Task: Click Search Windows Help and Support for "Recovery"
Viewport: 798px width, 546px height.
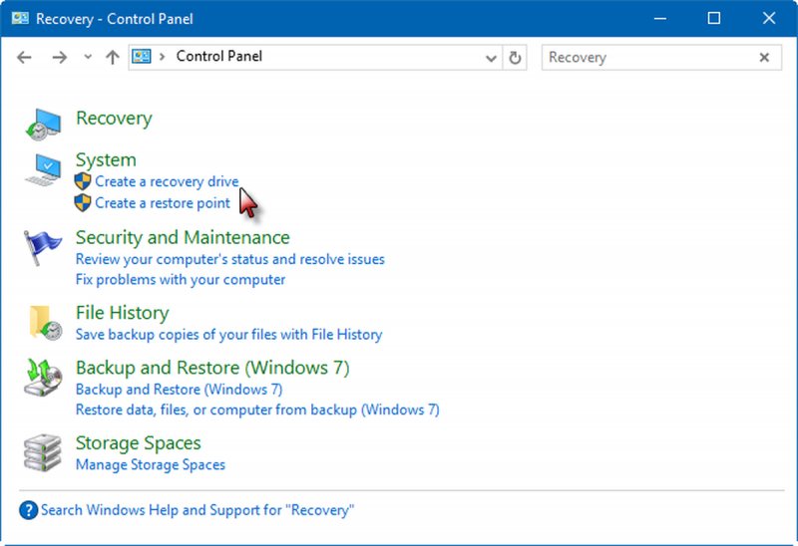Action: coord(198,510)
